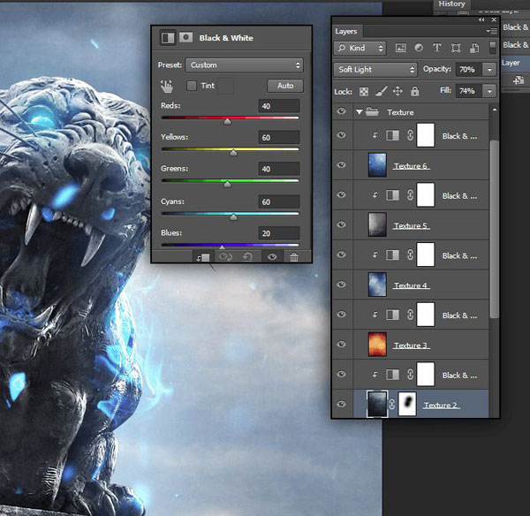Select the targeted adjustment hand tool

pyautogui.click(x=167, y=87)
